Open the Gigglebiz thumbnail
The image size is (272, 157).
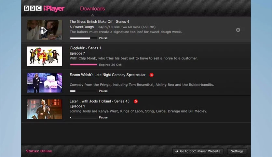point(45,56)
